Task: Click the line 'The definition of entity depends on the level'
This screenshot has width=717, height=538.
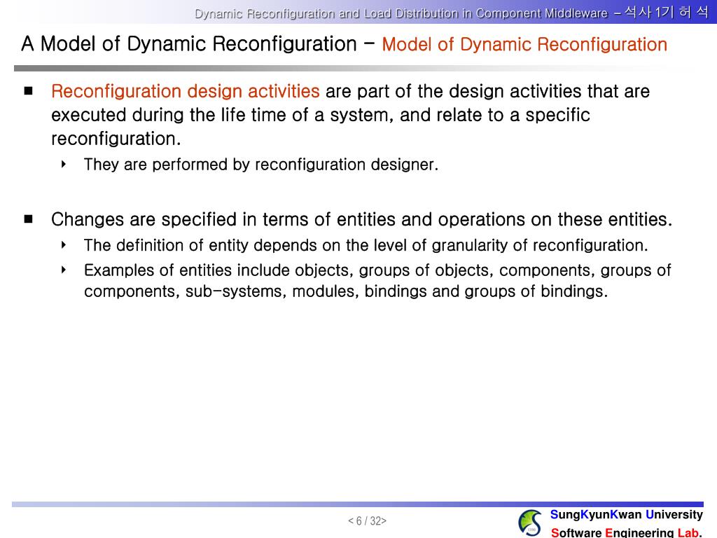Action: 366,246
